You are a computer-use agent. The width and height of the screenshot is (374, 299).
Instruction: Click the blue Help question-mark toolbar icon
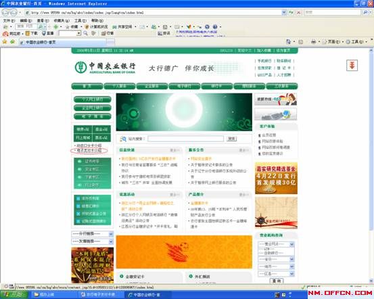[x=215, y=27]
